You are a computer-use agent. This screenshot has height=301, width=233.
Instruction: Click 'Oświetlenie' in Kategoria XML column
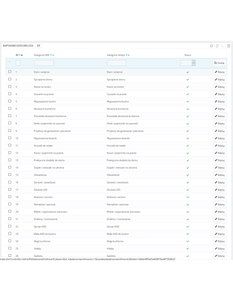coord(40,175)
